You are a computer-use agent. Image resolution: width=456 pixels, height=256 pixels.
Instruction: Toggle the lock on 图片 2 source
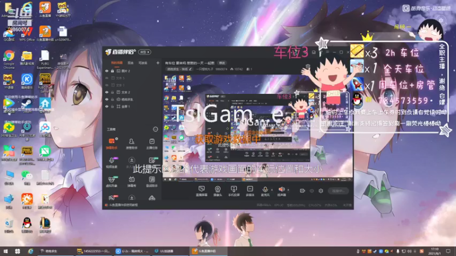click(112, 71)
